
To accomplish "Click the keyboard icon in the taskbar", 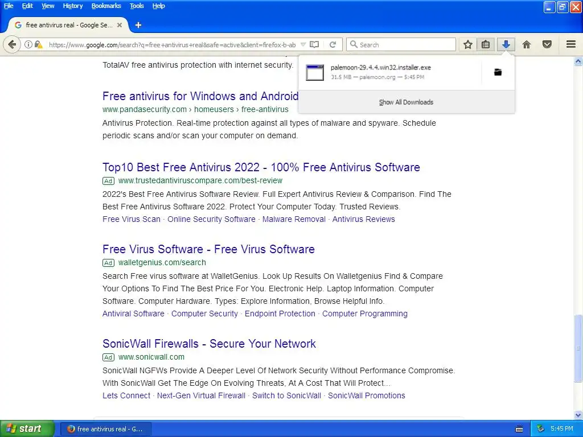I will pyautogui.click(x=519, y=429).
